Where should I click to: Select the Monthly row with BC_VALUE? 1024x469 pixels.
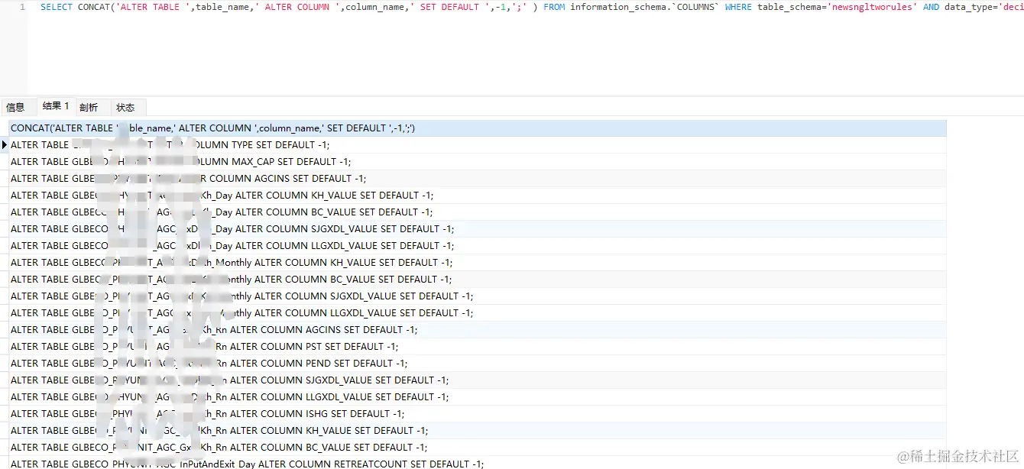point(478,280)
